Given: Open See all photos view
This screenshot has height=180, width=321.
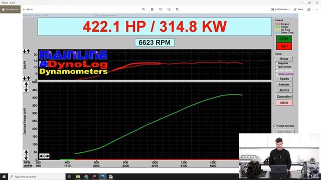Looking at the screenshot, I should 10,9.
